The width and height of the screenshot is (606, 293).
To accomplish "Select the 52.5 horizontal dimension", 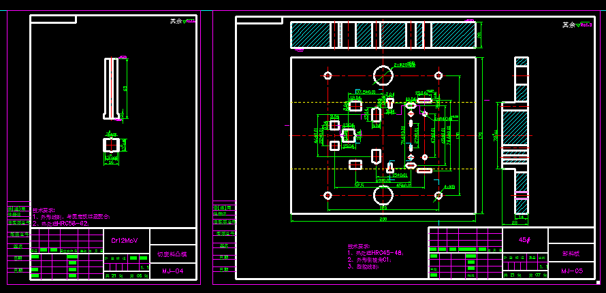I will pos(360,186).
